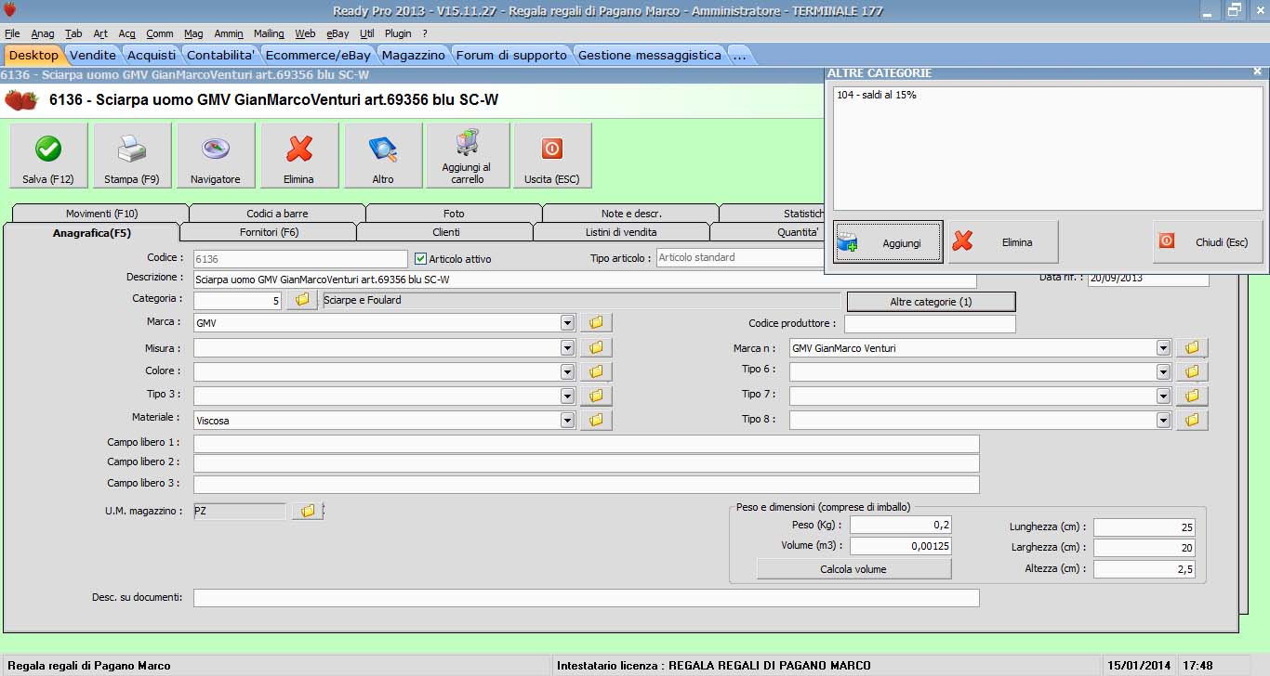1270x676 pixels.
Task: Open the Gestione messaggistica tab
Action: point(650,55)
